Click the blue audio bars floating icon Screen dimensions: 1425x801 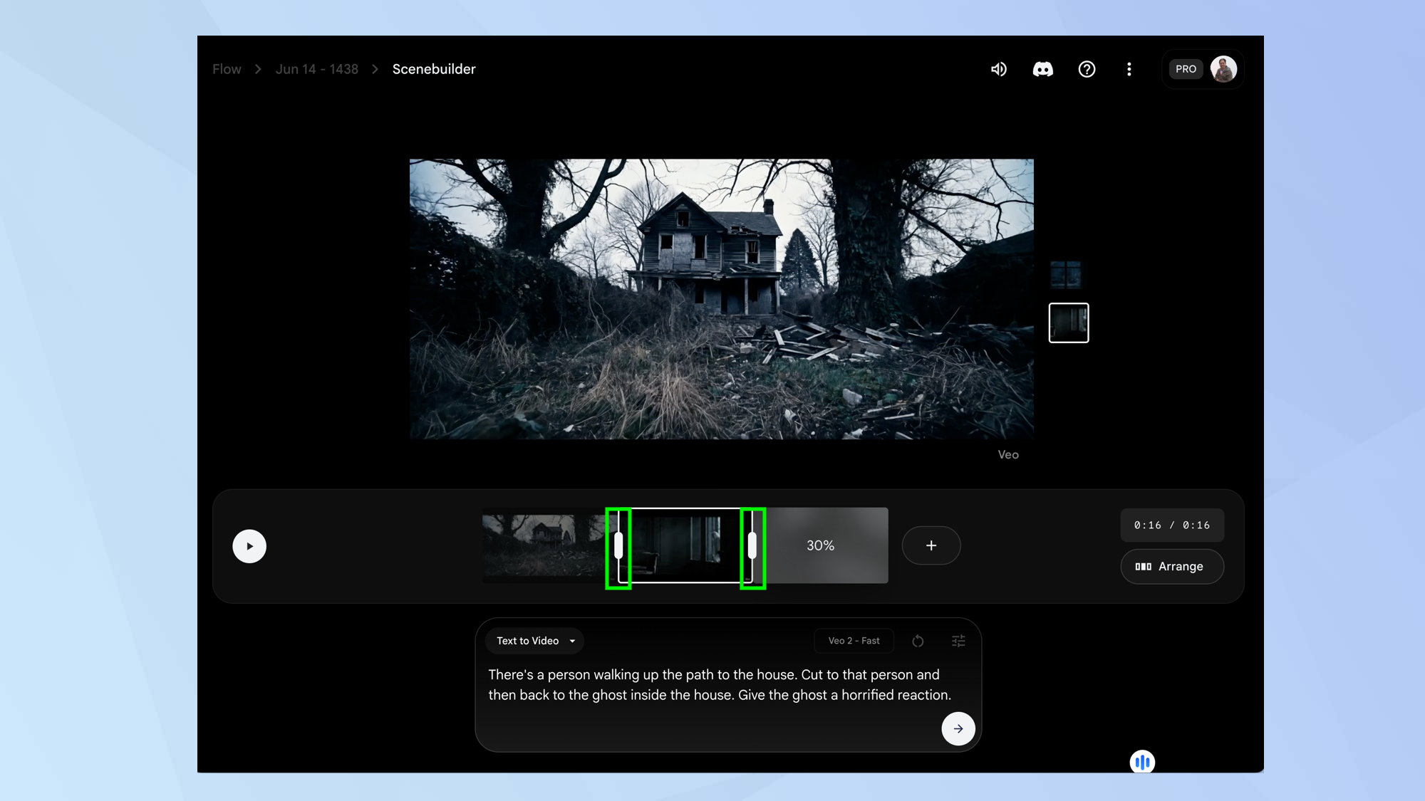point(1142,762)
